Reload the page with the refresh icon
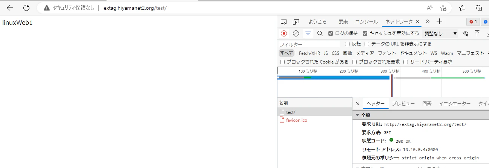Screen dimensions: 489x168 tap(26, 8)
